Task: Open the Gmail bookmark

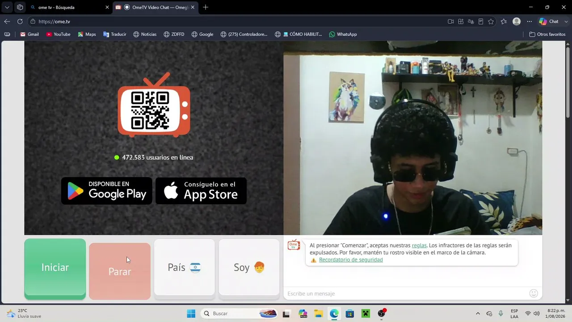Action: tap(29, 34)
